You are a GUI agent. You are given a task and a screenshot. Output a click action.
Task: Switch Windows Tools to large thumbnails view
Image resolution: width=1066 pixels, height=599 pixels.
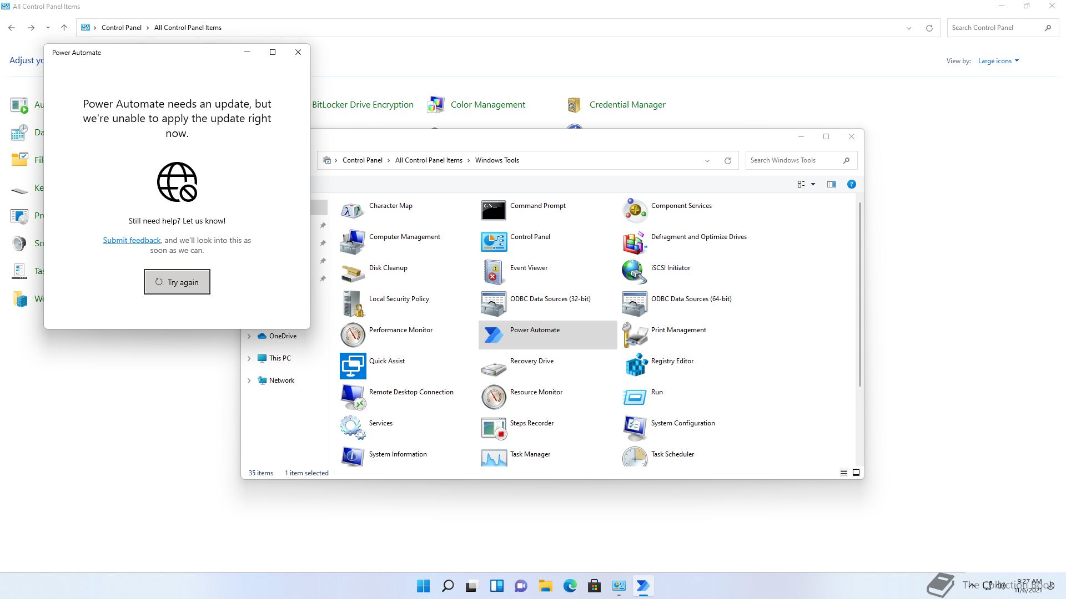(x=856, y=473)
